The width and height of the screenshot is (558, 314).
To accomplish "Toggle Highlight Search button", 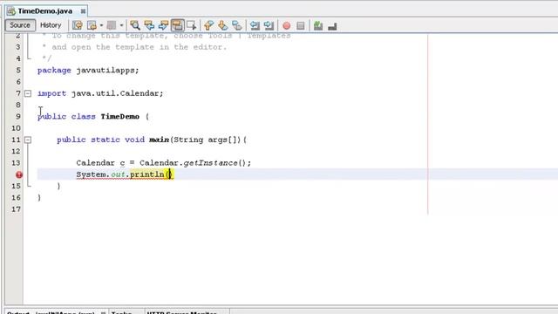I will pos(177,25).
